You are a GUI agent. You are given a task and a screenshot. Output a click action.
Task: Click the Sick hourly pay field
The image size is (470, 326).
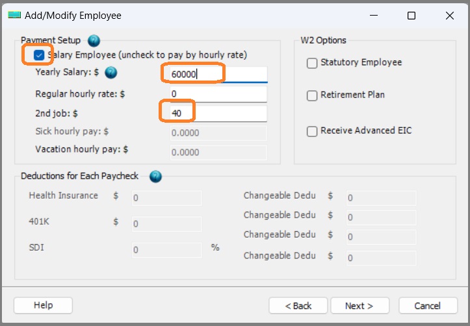click(x=218, y=133)
